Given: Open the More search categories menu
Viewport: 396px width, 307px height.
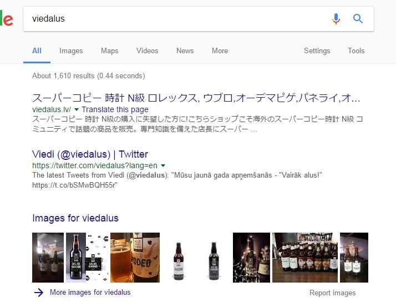Looking at the screenshot, I should coord(220,51).
